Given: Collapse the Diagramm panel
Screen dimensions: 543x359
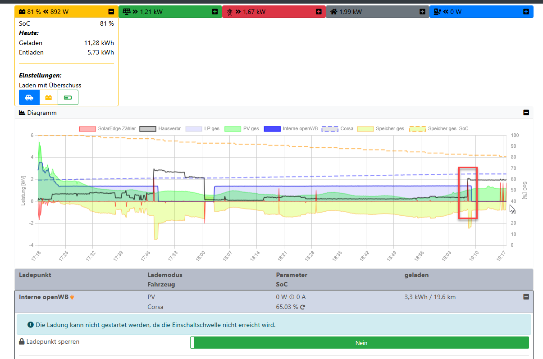Looking at the screenshot, I should tap(526, 113).
